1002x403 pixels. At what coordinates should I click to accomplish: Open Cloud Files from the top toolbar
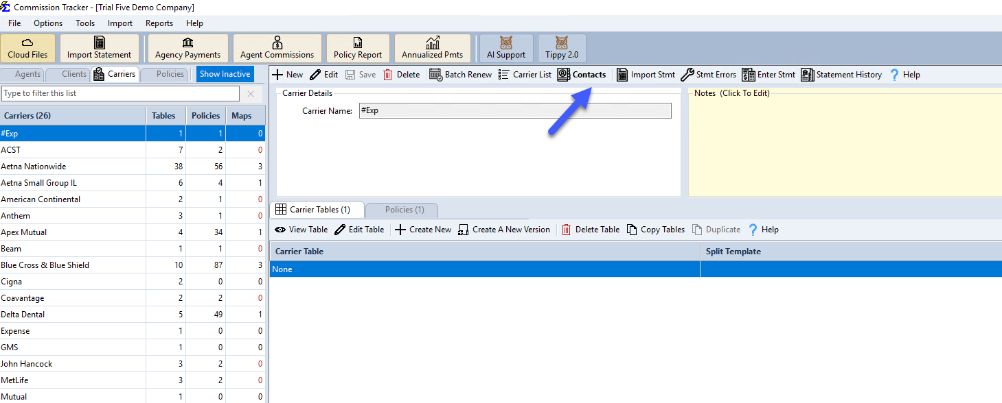(x=28, y=48)
